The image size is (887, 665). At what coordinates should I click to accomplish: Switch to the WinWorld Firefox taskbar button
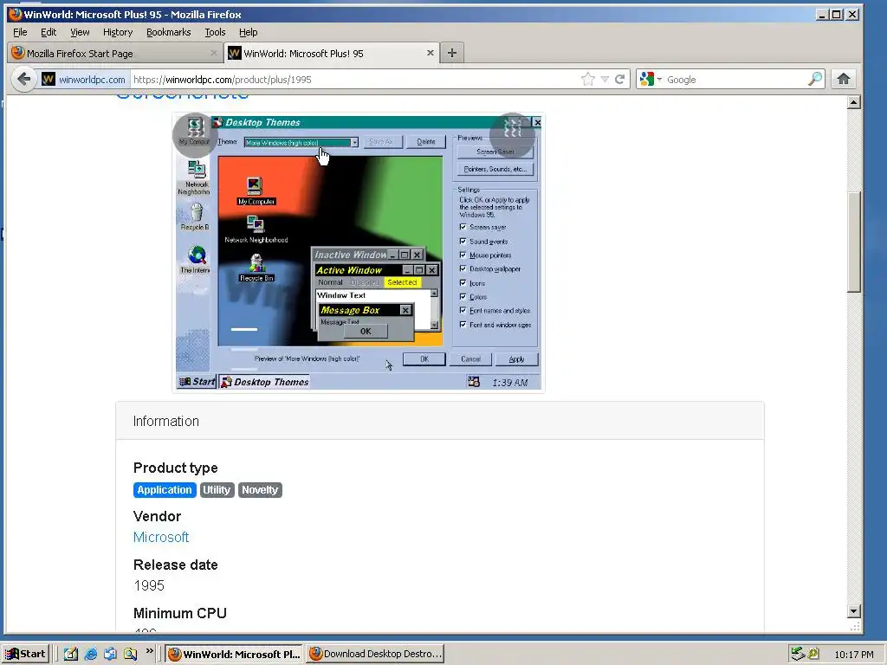coord(235,654)
